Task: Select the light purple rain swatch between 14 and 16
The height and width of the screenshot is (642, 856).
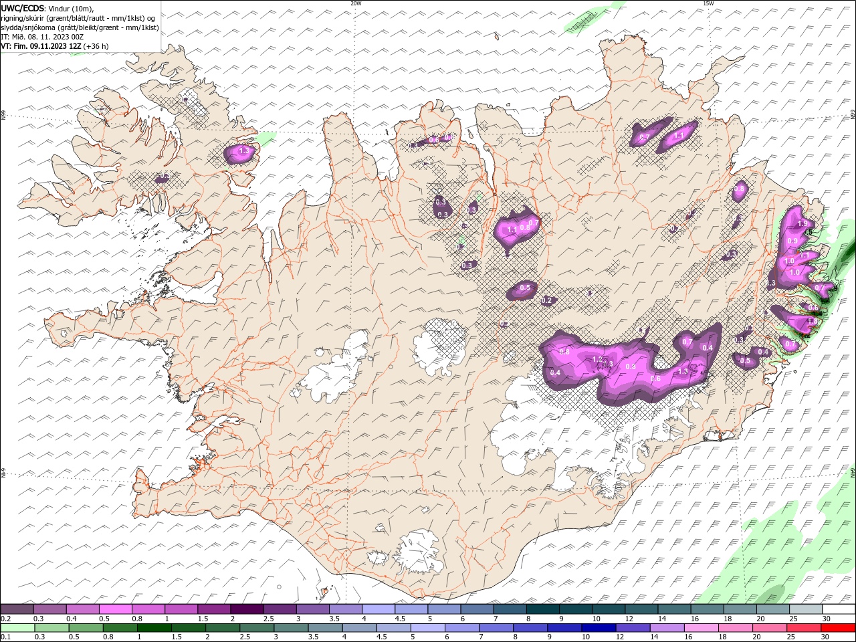Action: (x=666, y=628)
